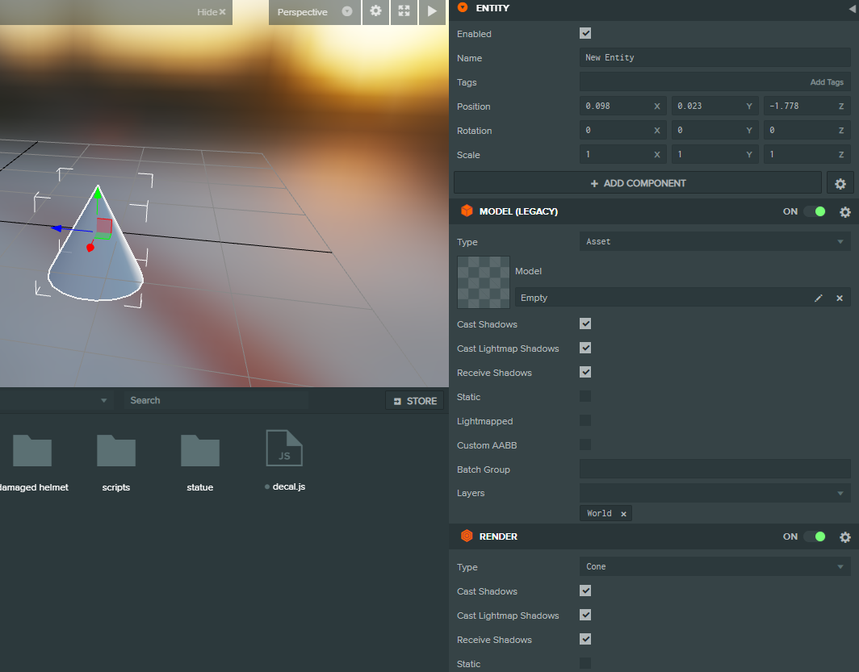Toggle the MODEL (LEGACY) component off
The width and height of the screenshot is (859, 672).
815,211
